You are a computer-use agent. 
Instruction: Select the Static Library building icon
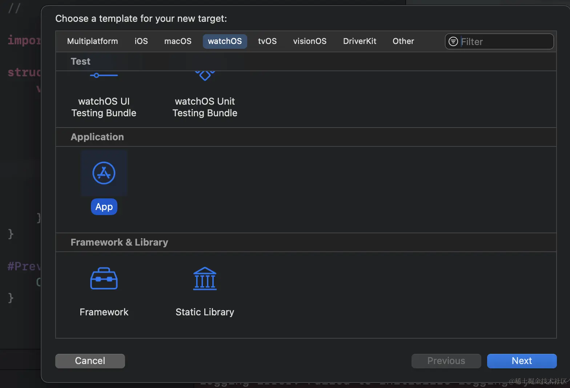205,279
